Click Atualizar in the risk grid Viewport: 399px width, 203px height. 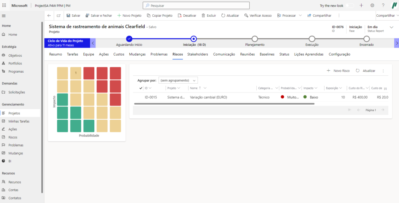pos(365,71)
